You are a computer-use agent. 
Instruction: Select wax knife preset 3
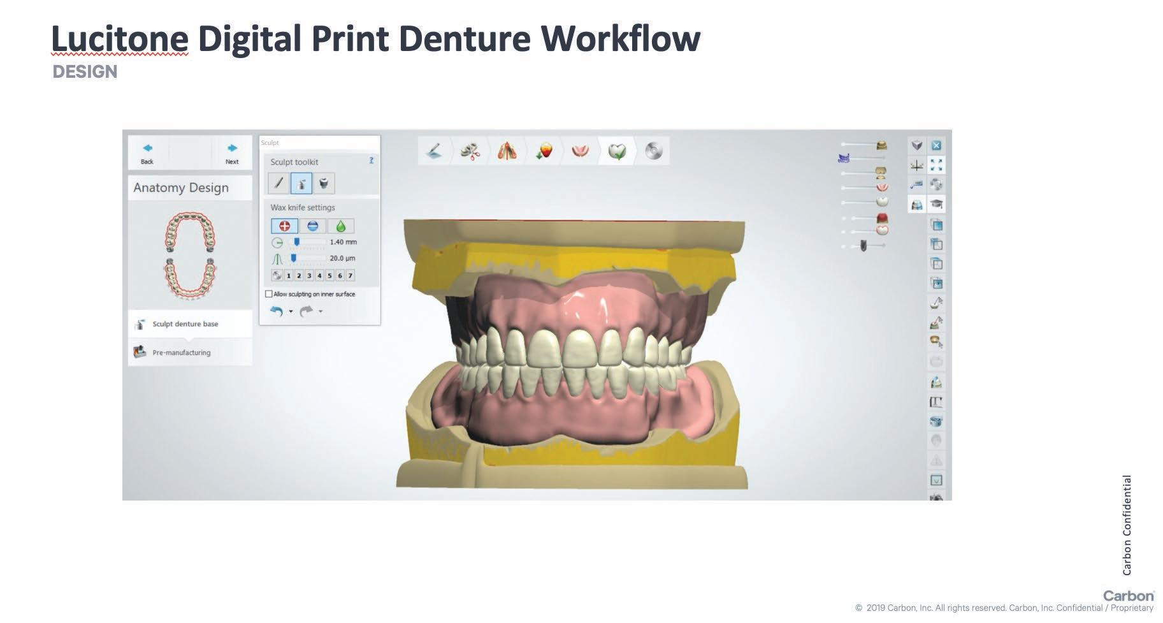(x=309, y=275)
